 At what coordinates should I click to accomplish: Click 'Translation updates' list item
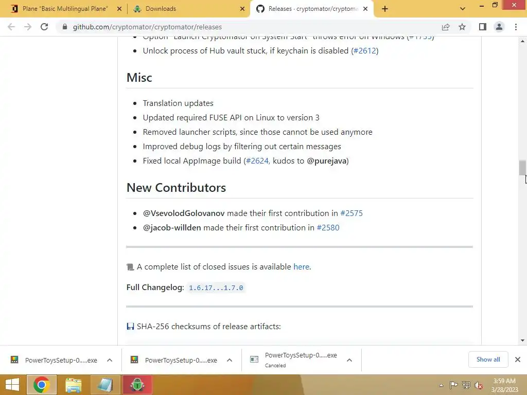click(x=178, y=103)
